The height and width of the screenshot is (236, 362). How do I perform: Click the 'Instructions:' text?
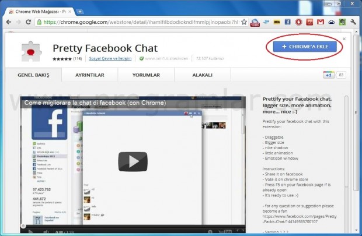point(274,169)
